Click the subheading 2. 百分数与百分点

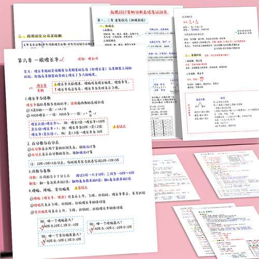click(43, 143)
